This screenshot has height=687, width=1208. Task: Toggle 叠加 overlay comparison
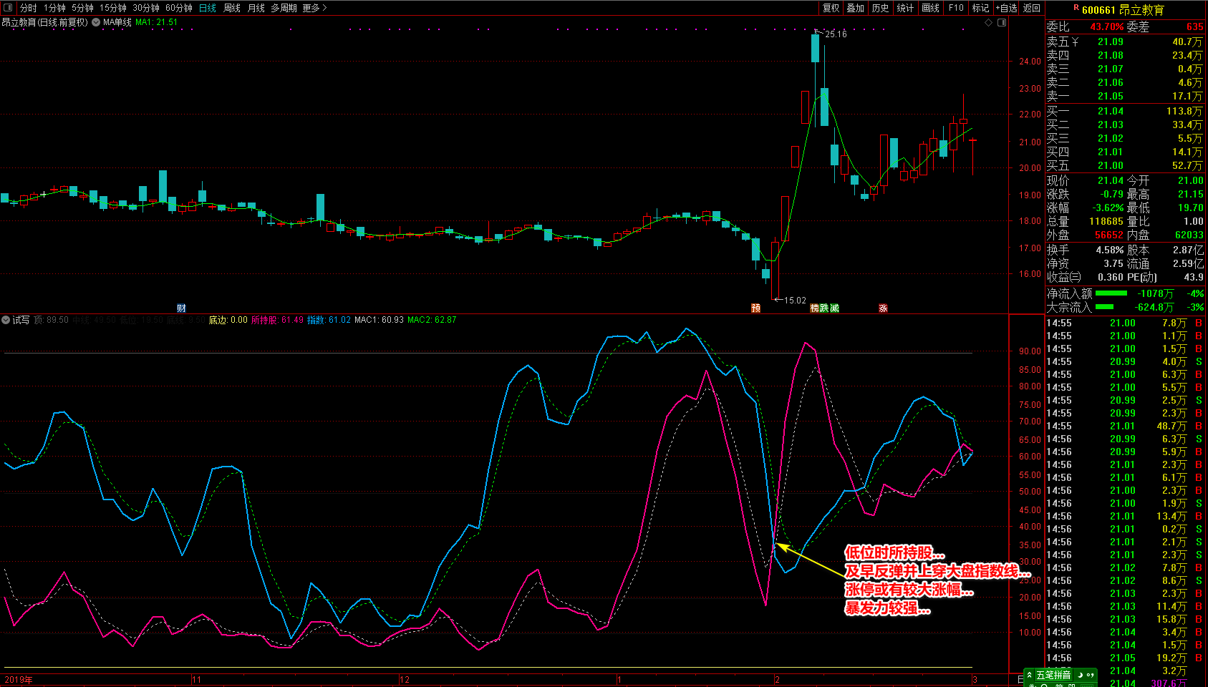coord(855,8)
